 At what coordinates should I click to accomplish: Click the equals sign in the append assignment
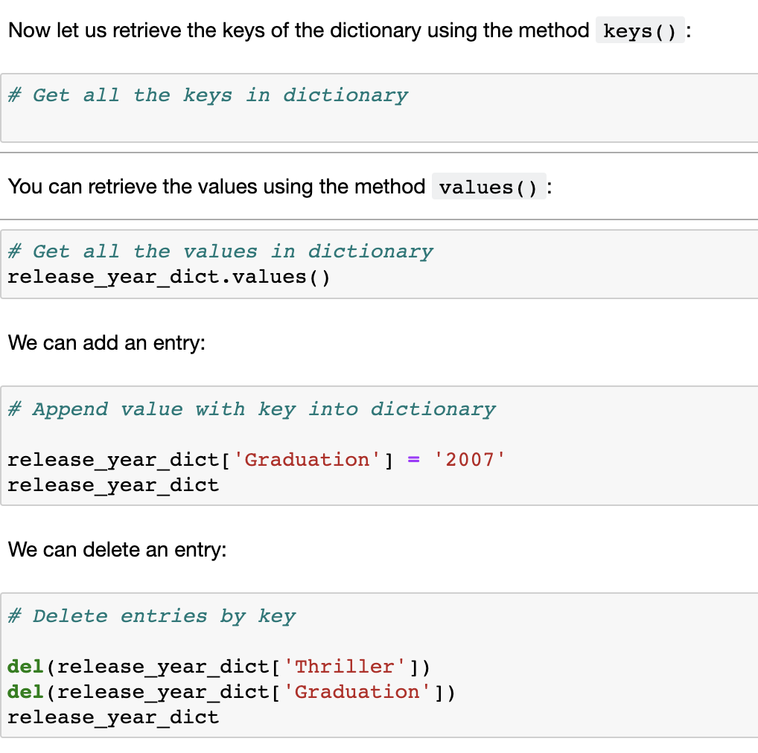(413, 459)
